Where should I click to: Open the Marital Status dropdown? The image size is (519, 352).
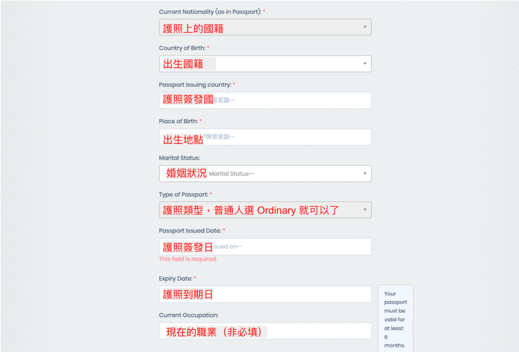pyautogui.click(x=265, y=174)
